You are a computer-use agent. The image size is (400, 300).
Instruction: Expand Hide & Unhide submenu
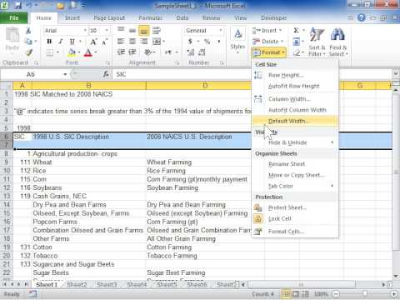295,142
